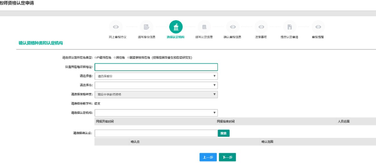Click the 申报提醒 step icon

click(x=318, y=27)
